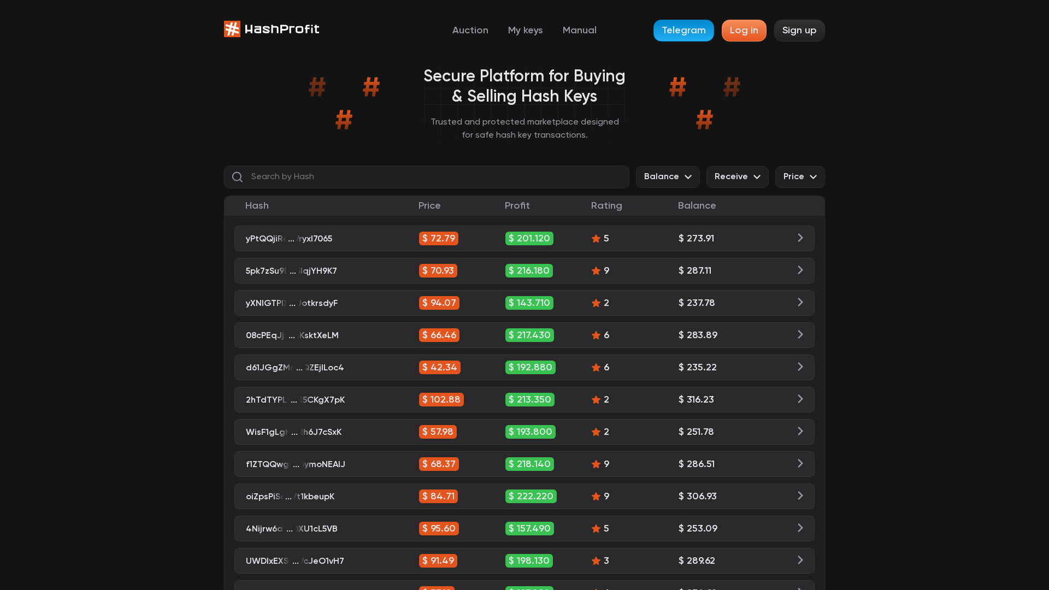Focus the Search by Hash field
The width and height of the screenshot is (1049, 590).
coord(427,177)
